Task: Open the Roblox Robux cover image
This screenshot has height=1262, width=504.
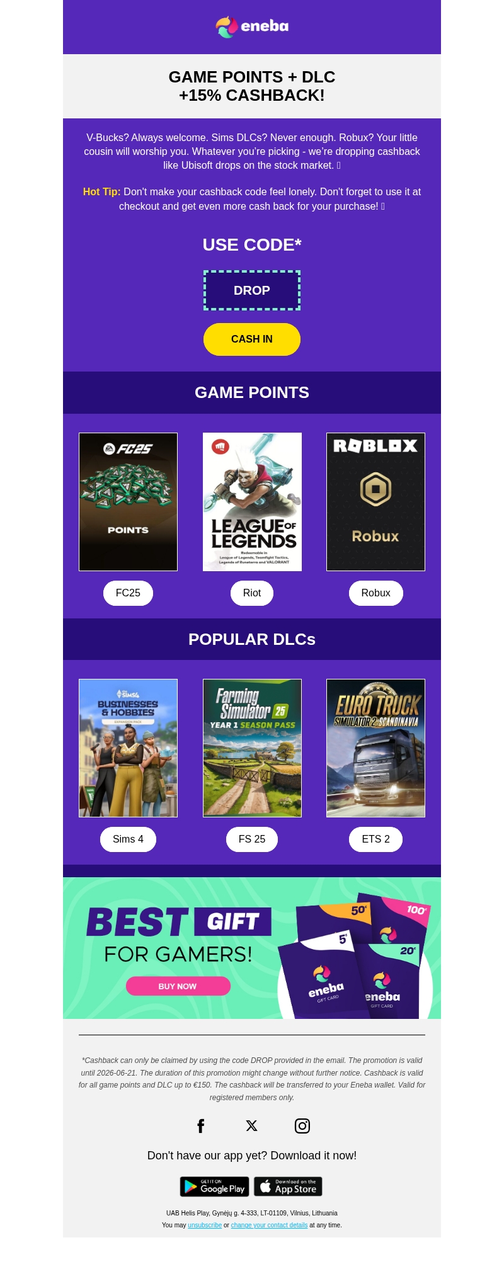Action: (376, 502)
